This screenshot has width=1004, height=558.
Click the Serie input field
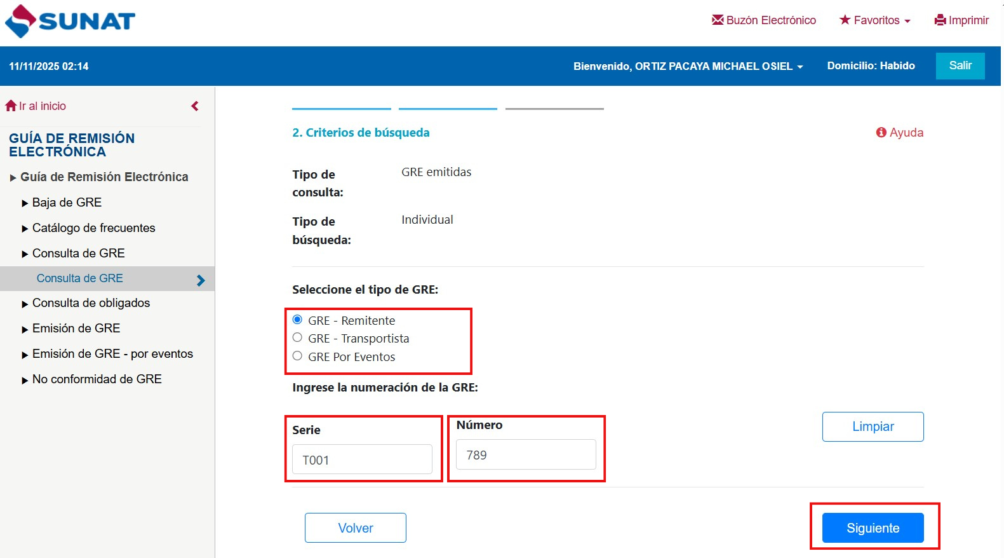tap(362, 459)
